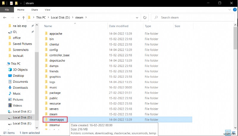This screenshot has height=136, width=238.
Task: Click the file list vertical scrollbar thumb
Action: tap(235, 38)
